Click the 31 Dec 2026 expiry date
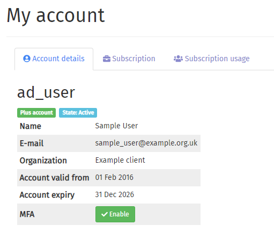 (x=114, y=194)
